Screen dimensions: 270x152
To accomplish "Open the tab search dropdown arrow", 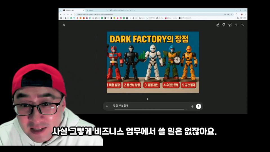I will (60, 10).
